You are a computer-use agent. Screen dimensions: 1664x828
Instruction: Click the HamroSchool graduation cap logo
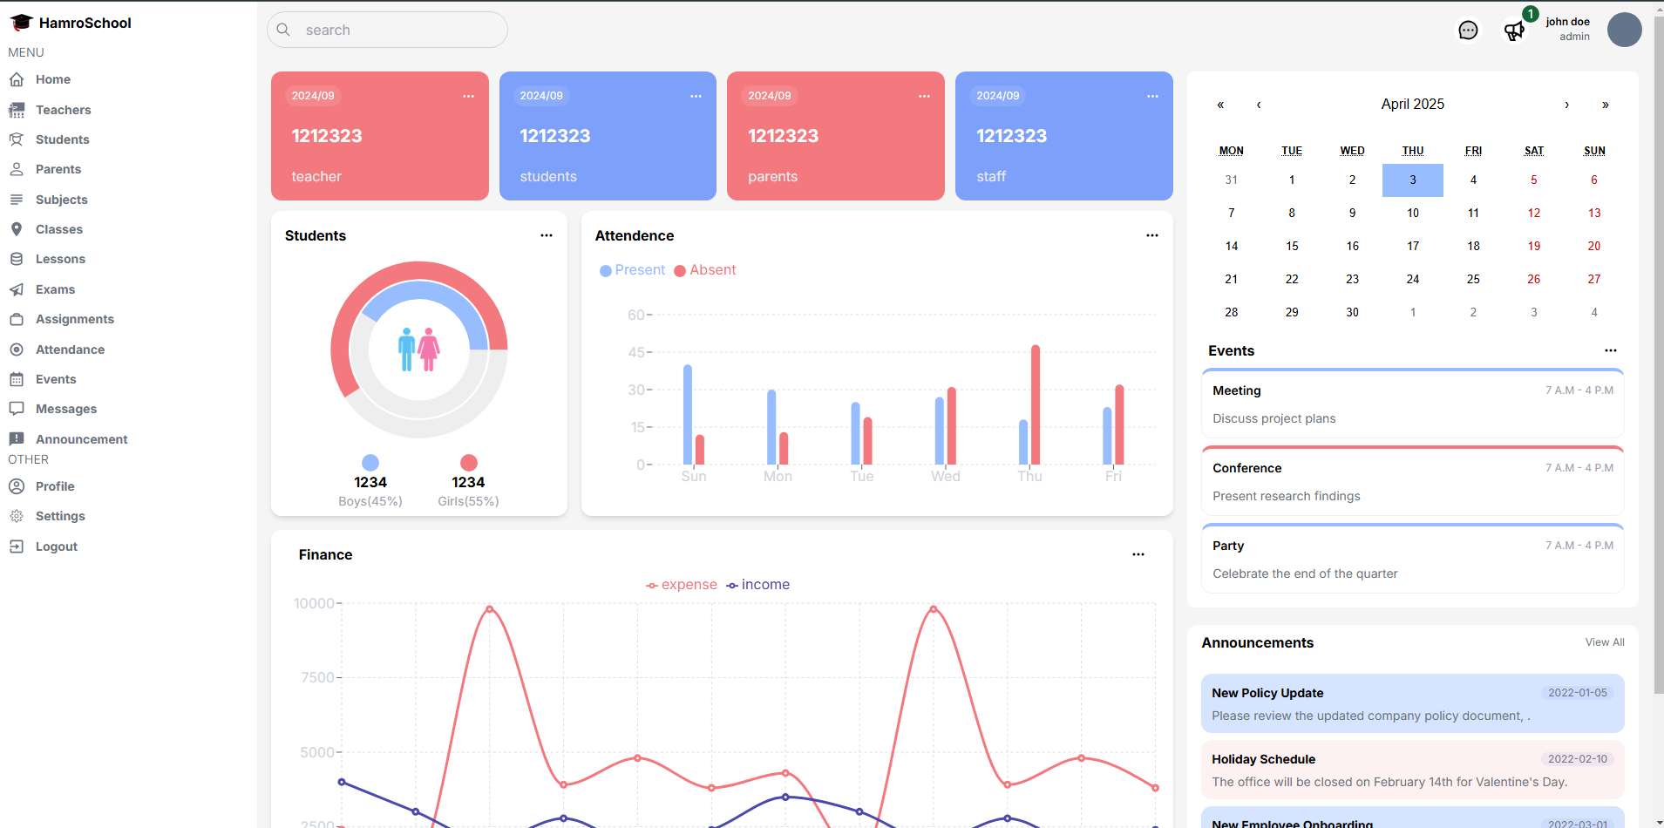(21, 23)
